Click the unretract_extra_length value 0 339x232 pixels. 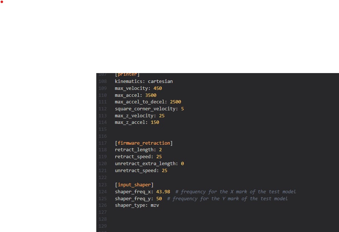click(x=182, y=164)
